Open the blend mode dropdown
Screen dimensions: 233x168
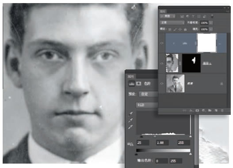(x=172, y=23)
